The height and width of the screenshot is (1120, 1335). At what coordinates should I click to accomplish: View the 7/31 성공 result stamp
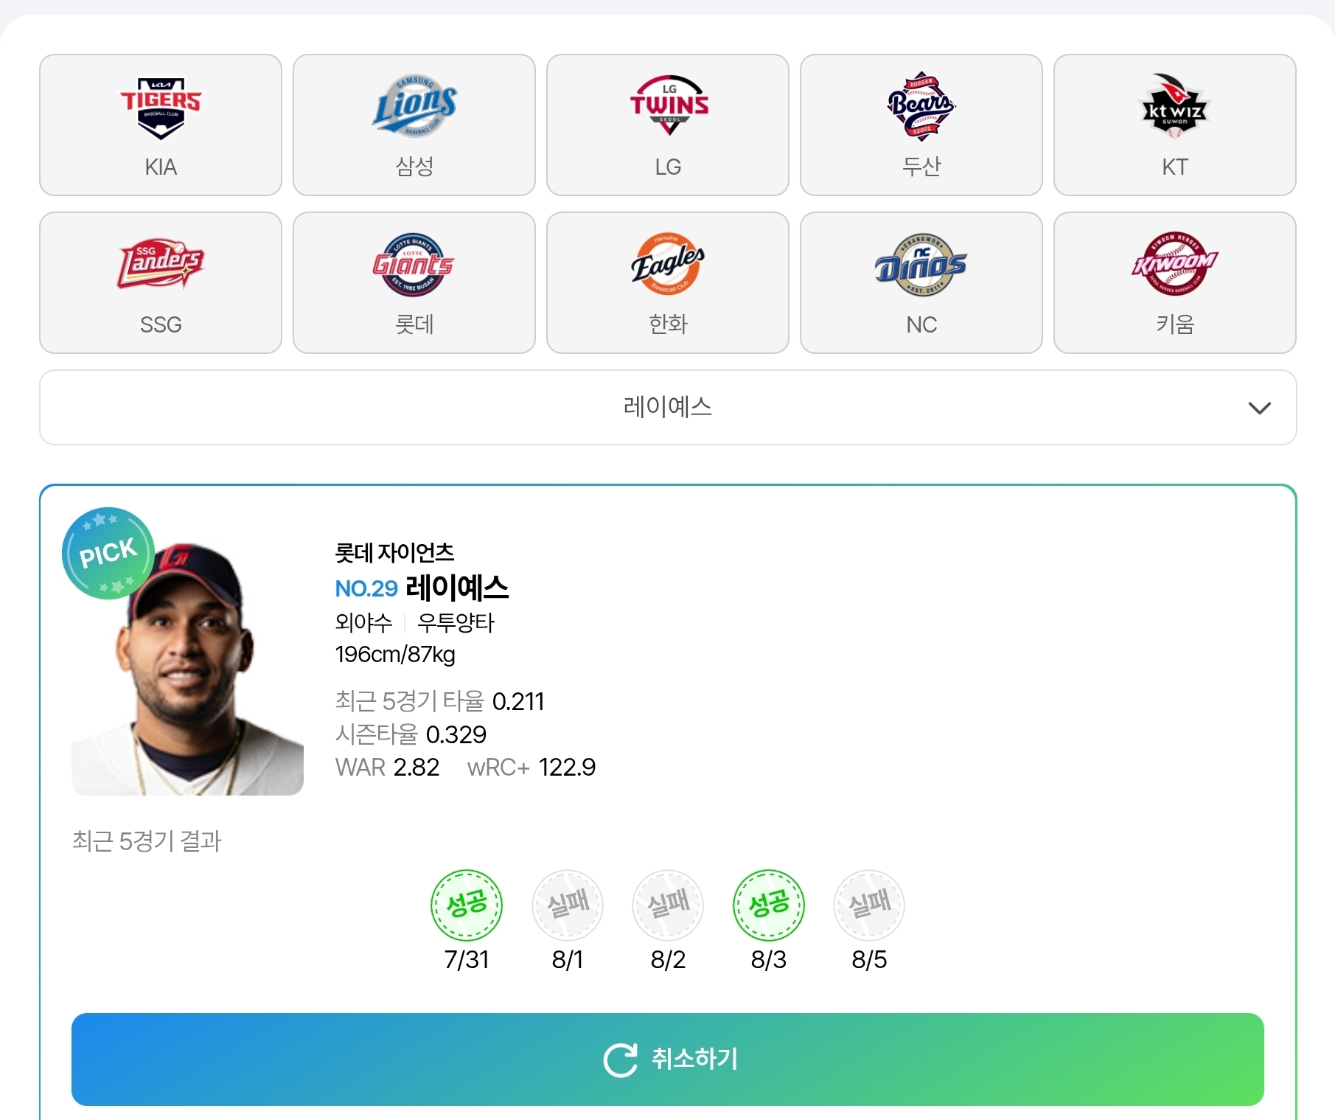tap(467, 905)
